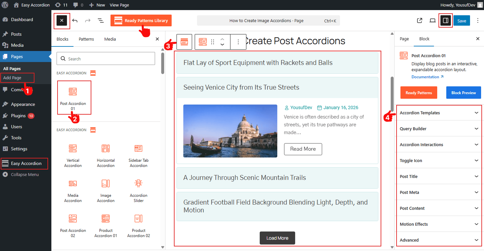
Task: Insert the Post Accordion 02 block
Action: pos(73,226)
